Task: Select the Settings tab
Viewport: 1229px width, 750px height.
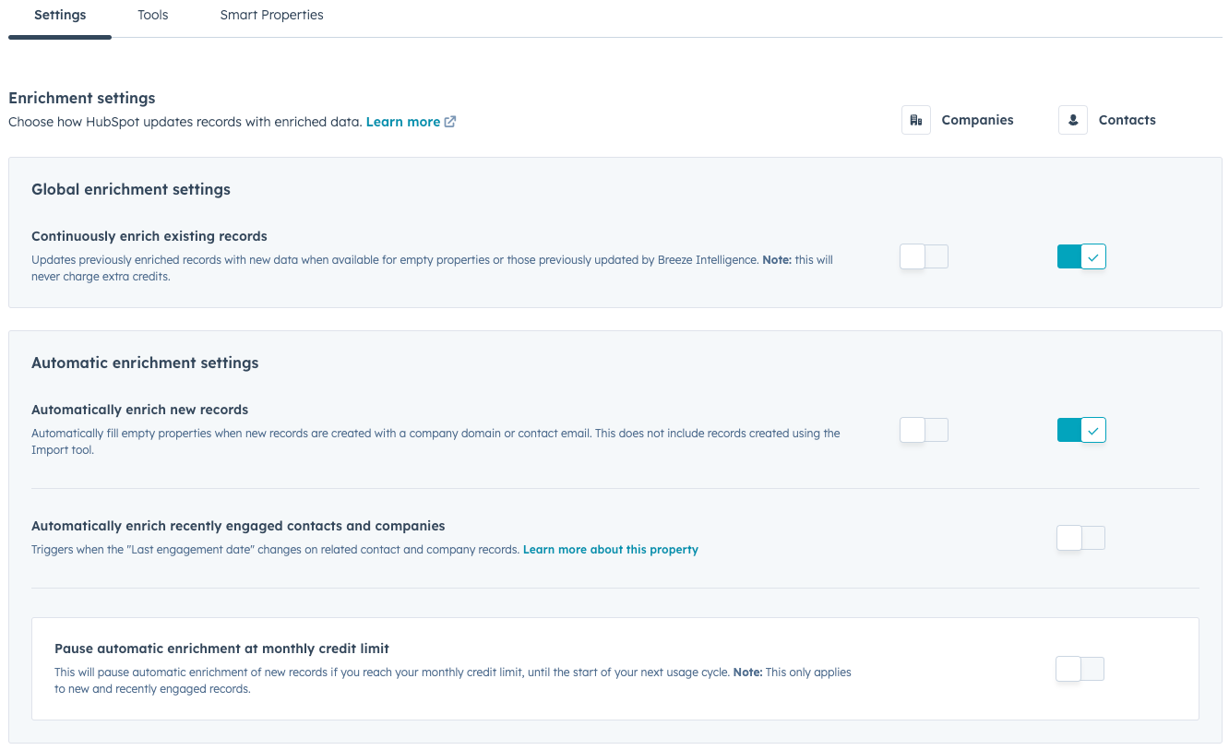Action: (x=59, y=15)
